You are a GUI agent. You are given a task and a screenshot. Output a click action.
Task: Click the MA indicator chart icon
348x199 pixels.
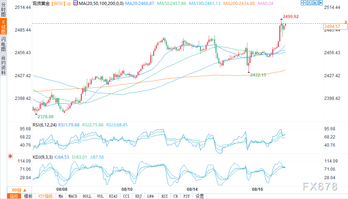pyautogui.click(x=75, y=3)
